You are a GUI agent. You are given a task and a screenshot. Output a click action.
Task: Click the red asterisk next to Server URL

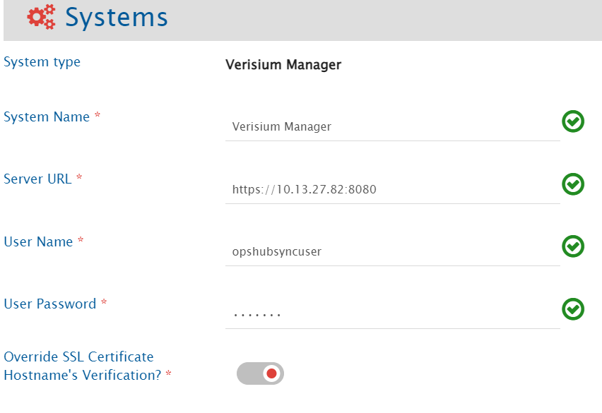(x=79, y=179)
